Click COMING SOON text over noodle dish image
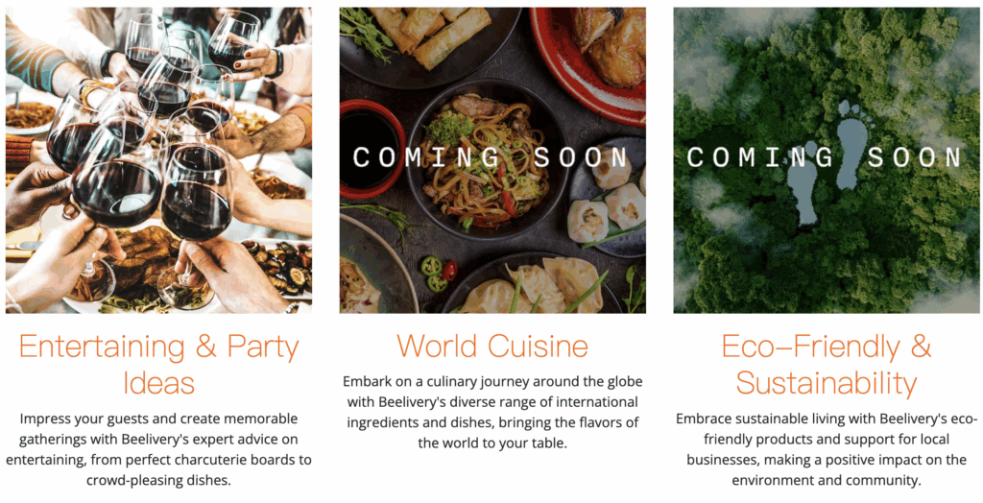This screenshot has width=983, height=503. click(x=491, y=157)
